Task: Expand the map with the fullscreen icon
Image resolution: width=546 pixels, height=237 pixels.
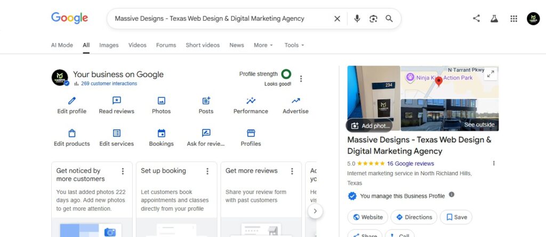Action: pos(491,74)
